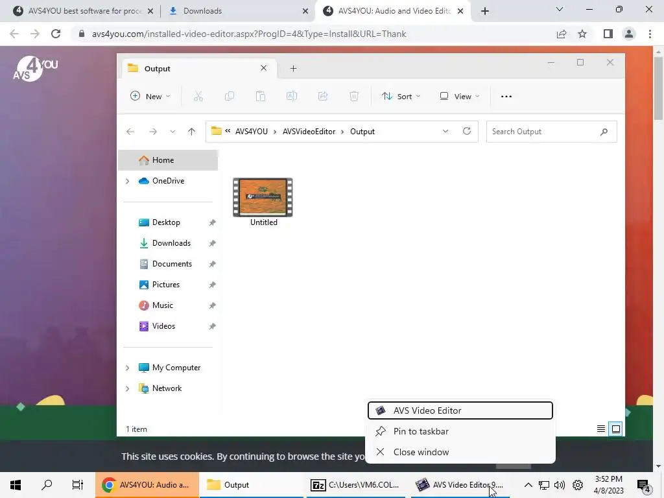Screen dimensions: 664x498
Task: Switch to large thumbnails view icon
Action: point(616,429)
